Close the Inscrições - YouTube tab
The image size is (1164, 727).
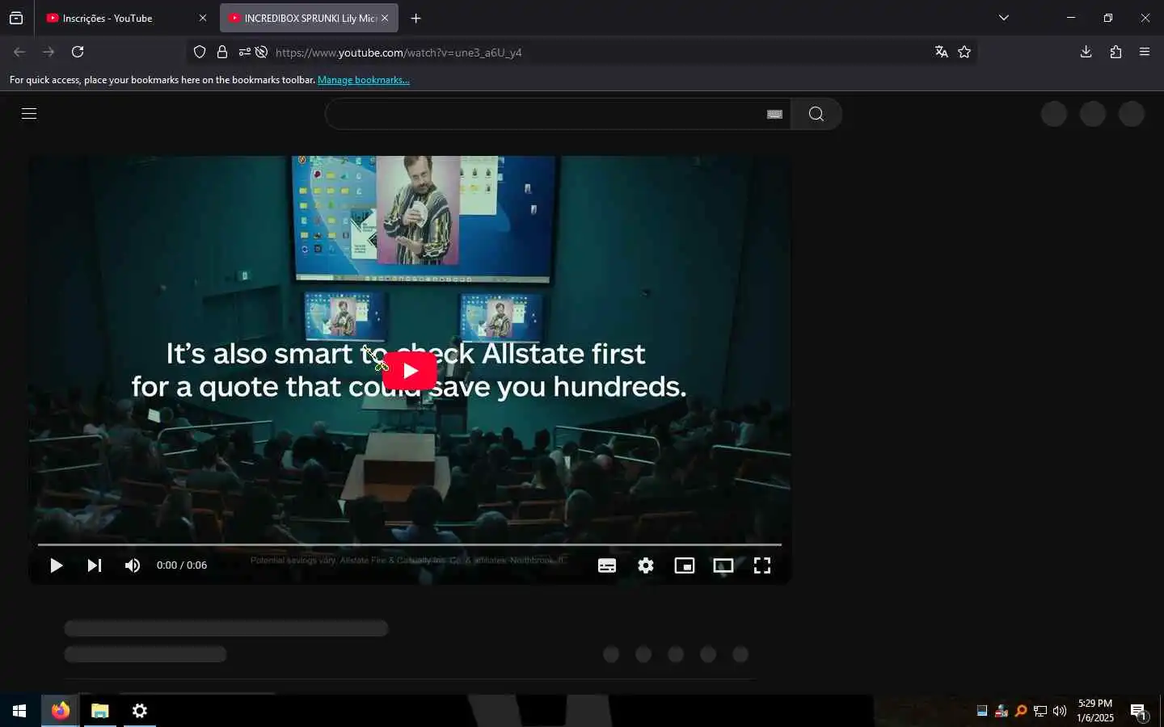[x=203, y=18]
